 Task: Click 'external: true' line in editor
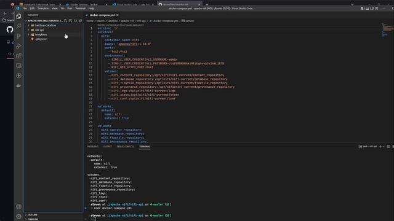pos(116,118)
